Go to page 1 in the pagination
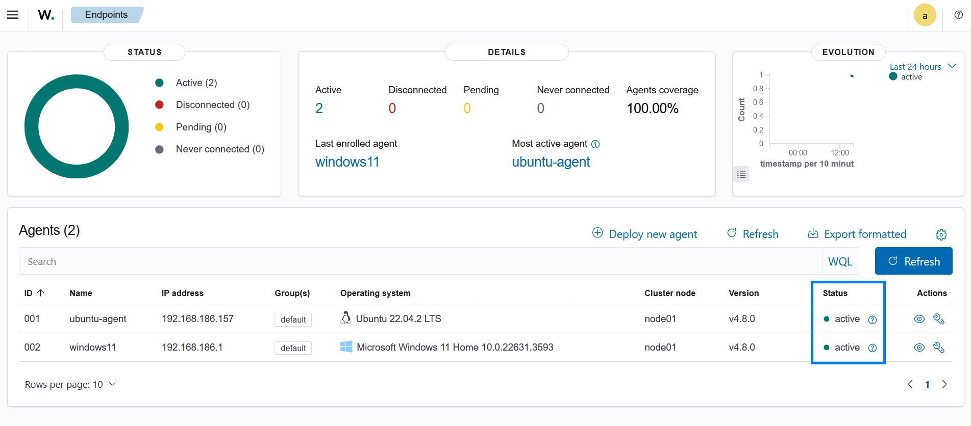The height and width of the screenshot is (426, 971). pos(927,385)
